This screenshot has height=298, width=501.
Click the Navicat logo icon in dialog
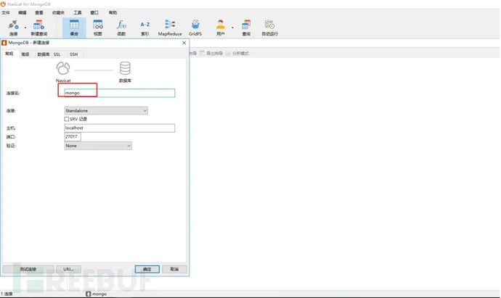tap(63, 68)
